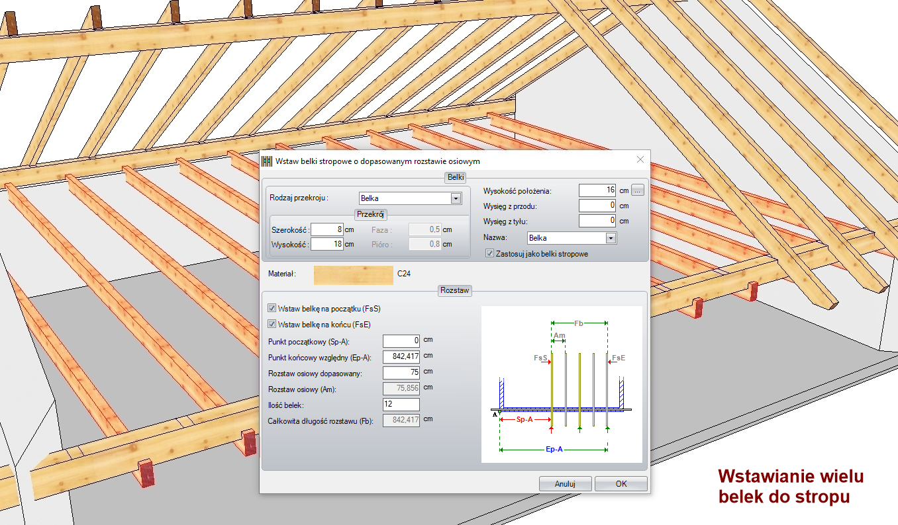Click the C24 wood material swatch
This screenshot has width=898, height=525.
coord(353,274)
